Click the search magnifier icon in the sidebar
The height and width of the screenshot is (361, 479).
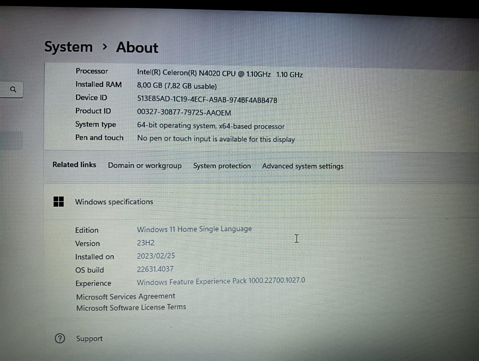(13, 90)
